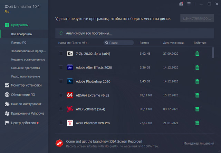Delete Avira Phantom VPN Pro via trash icon
Viewport: 221px width, 153px height.
tap(197, 123)
